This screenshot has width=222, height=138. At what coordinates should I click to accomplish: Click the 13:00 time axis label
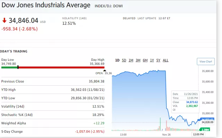tap(123, 135)
